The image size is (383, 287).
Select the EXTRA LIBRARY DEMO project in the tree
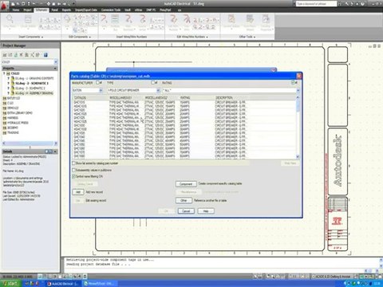click(20, 113)
